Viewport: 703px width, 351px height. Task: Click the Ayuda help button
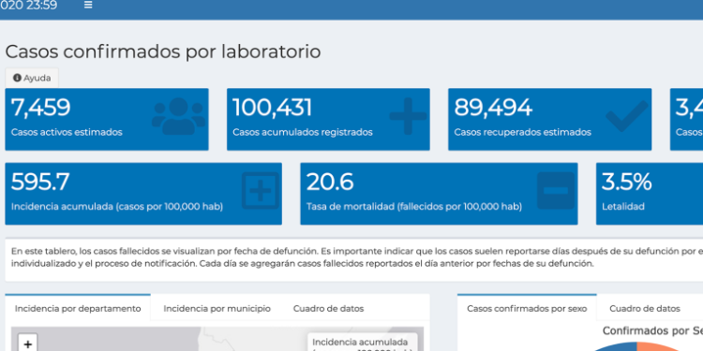pyautogui.click(x=32, y=78)
